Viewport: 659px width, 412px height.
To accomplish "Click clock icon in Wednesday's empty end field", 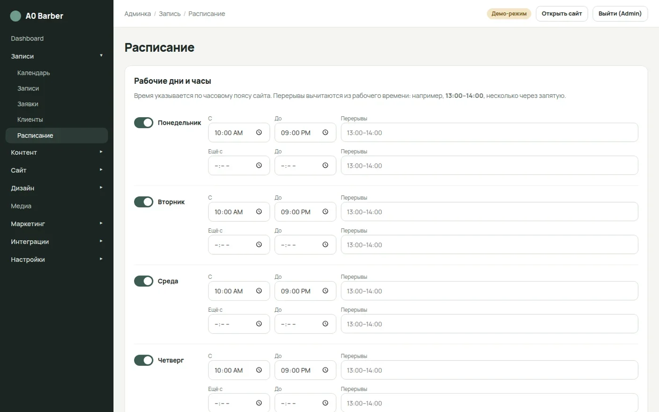I will click(325, 324).
